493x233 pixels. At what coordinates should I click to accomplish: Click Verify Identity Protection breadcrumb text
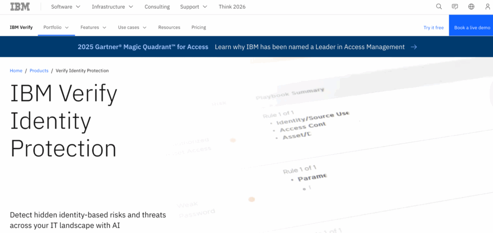(82, 71)
